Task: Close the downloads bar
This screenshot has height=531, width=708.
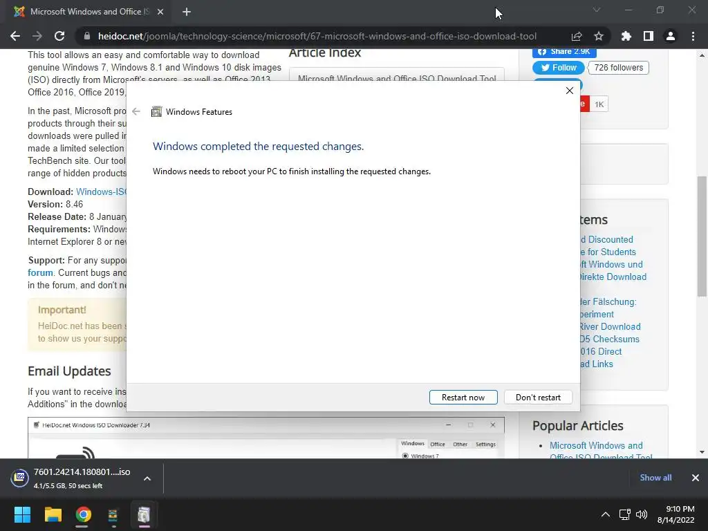Action: click(x=696, y=478)
